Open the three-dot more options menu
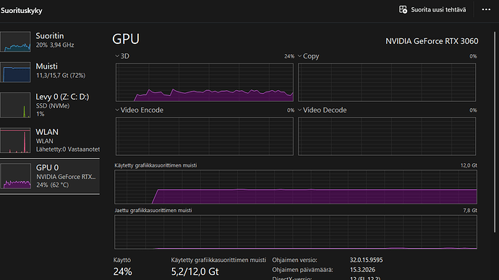 pos(486,10)
